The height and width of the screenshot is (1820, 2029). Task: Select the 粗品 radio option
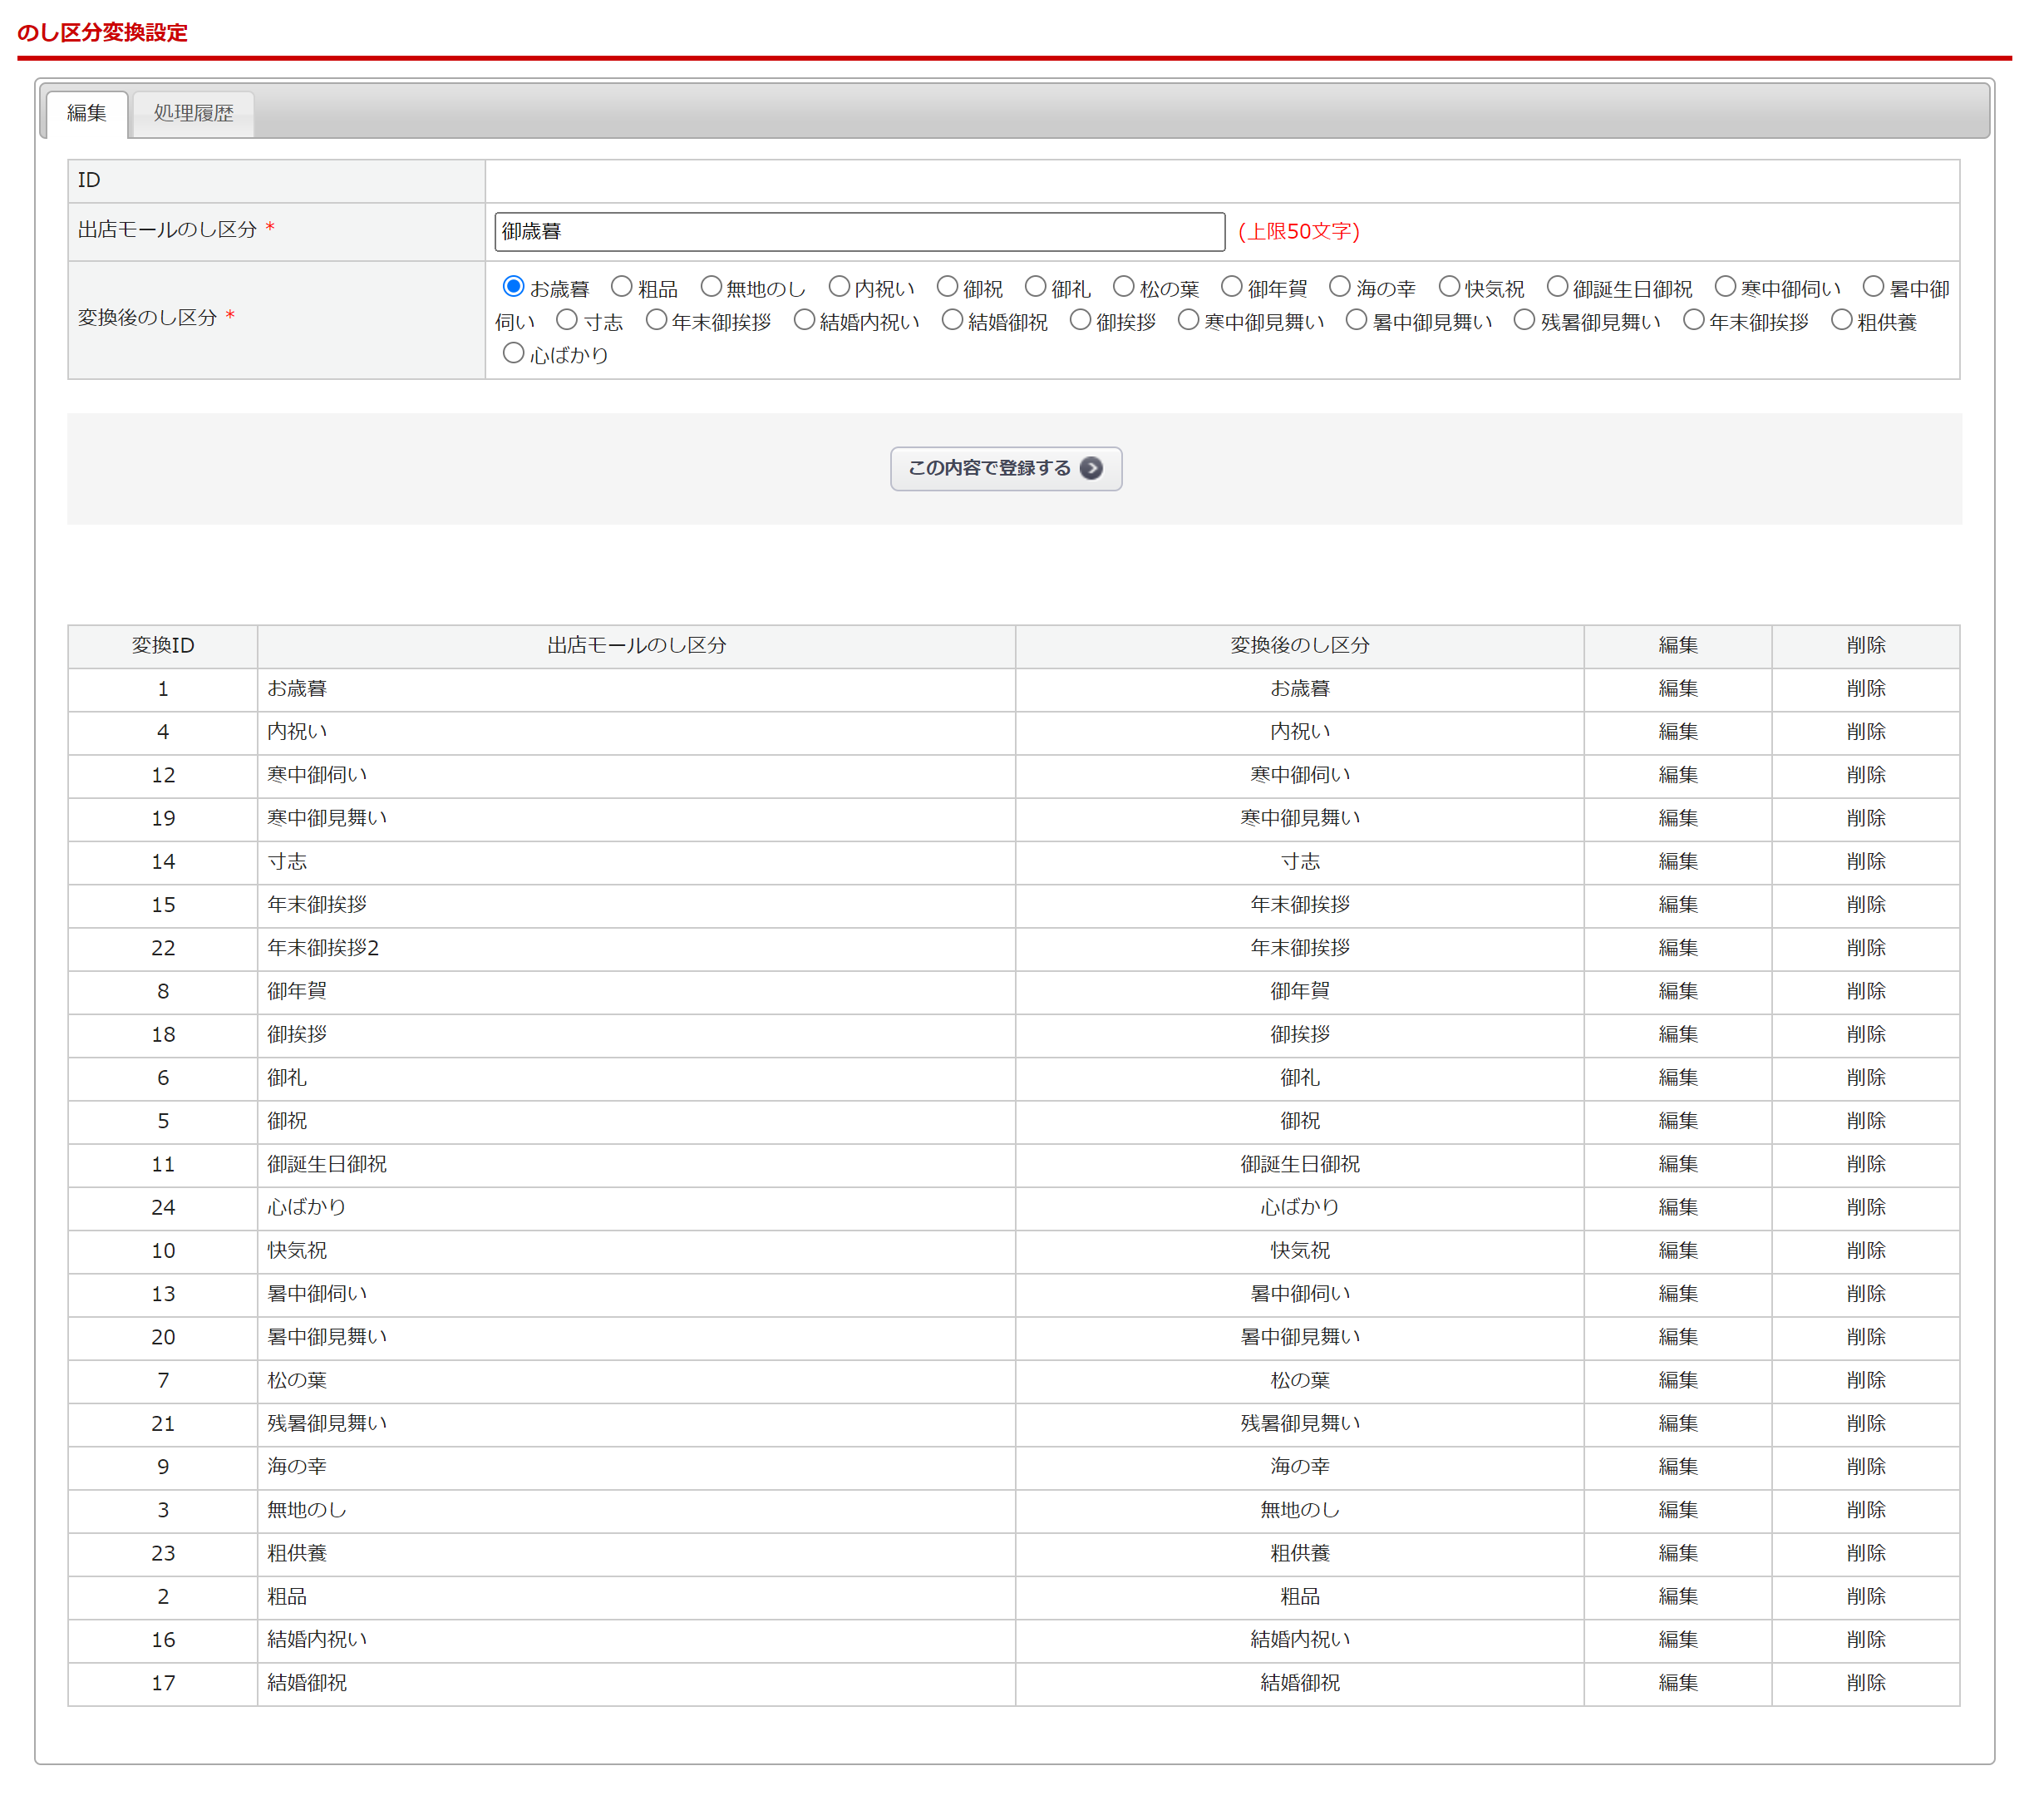(622, 287)
